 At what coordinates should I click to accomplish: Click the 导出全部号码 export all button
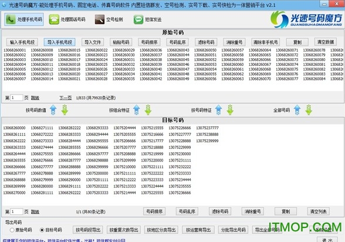pos(267,230)
